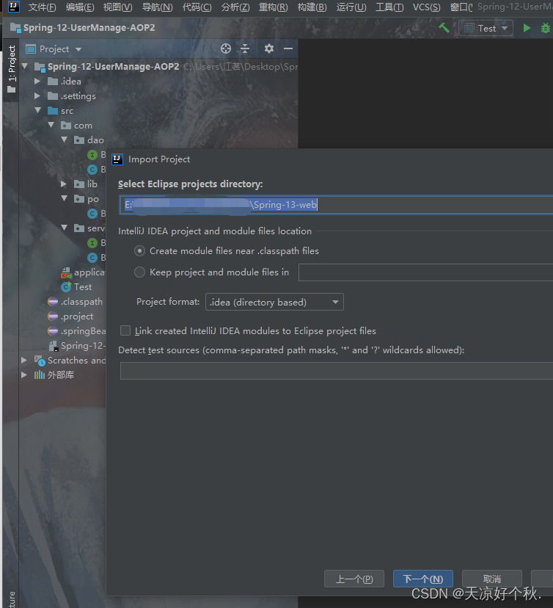Open the VCS(S) menu

point(426,7)
